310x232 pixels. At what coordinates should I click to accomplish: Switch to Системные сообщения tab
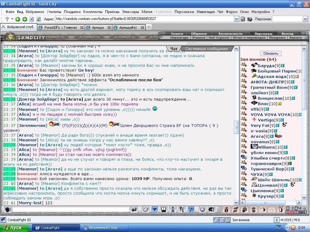click(x=206, y=49)
